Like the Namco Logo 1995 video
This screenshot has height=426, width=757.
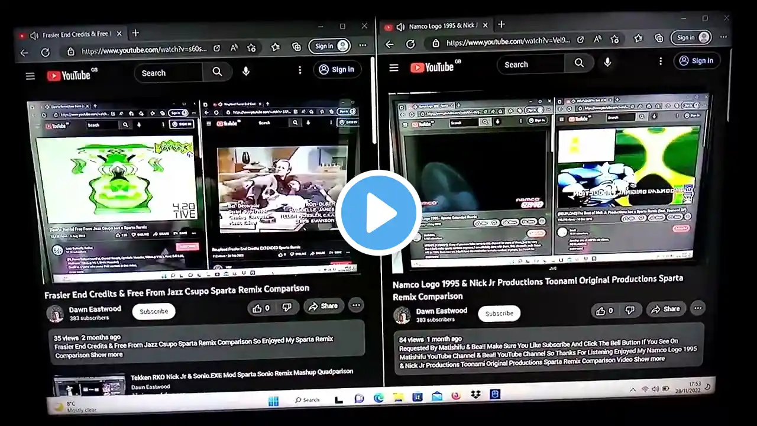(x=604, y=311)
